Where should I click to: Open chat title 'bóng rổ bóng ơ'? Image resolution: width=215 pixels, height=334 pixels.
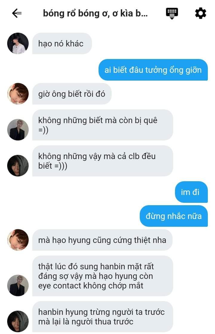coord(95,13)
